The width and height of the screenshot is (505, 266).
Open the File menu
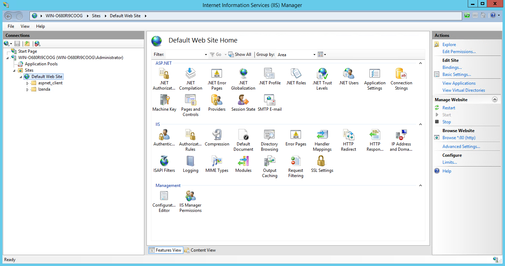[x=11, y=26]
